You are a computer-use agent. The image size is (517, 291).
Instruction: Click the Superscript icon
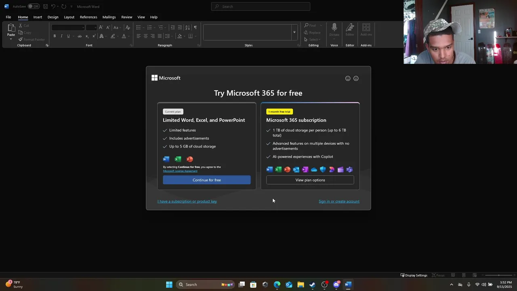tap(94, 36)
